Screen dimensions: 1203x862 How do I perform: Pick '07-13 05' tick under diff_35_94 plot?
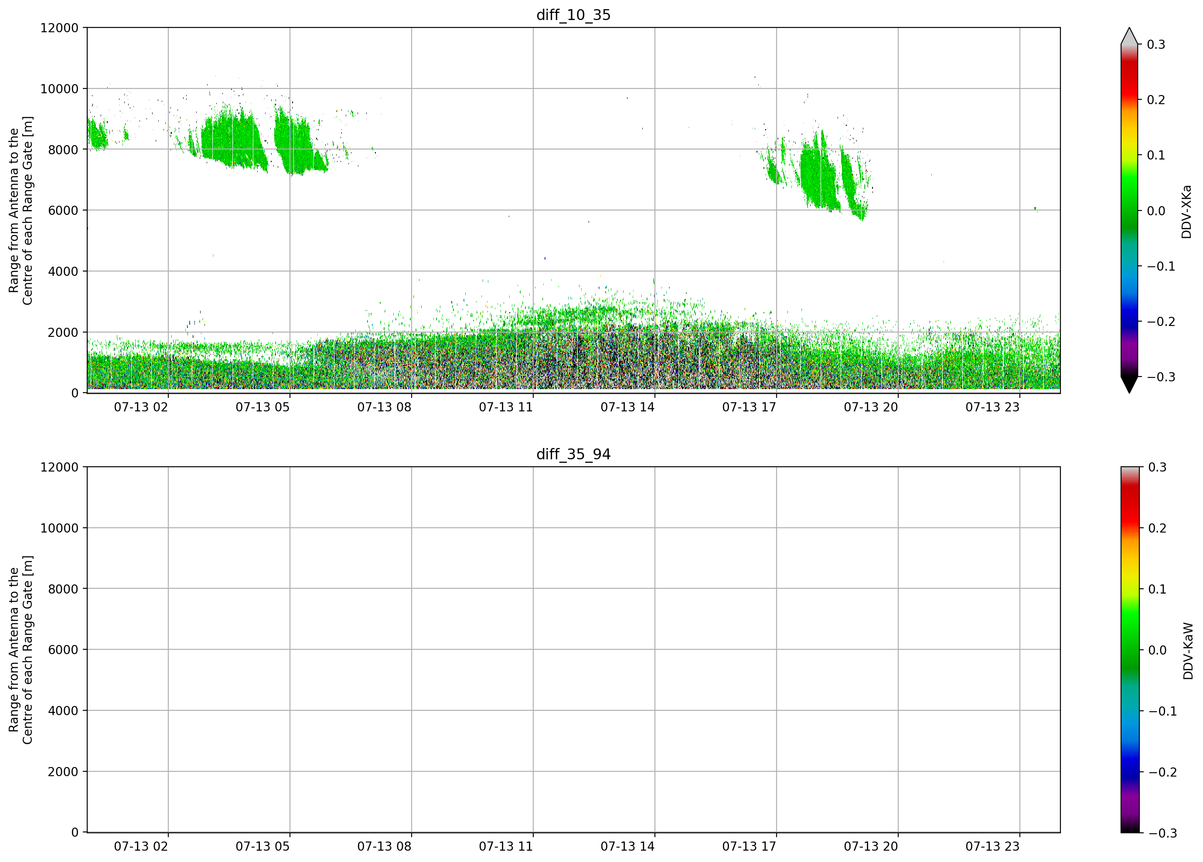pyautogui.click(x=262, y=847)
